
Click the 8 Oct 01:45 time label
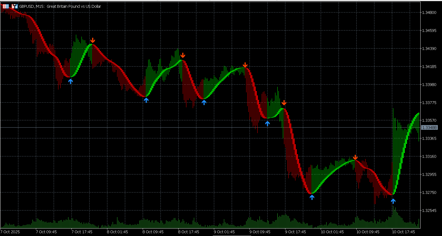[x=117, y=232]
